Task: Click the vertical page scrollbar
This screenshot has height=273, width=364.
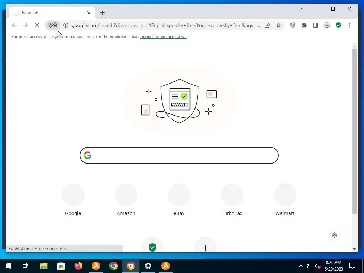Action: click(354, 131)
